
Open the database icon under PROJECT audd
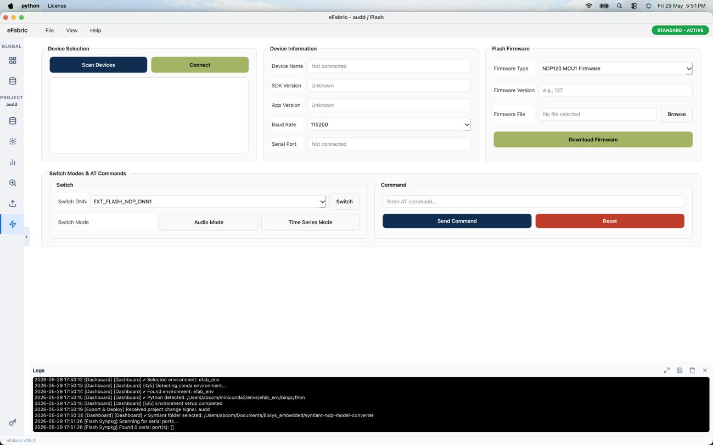point(13,121)
